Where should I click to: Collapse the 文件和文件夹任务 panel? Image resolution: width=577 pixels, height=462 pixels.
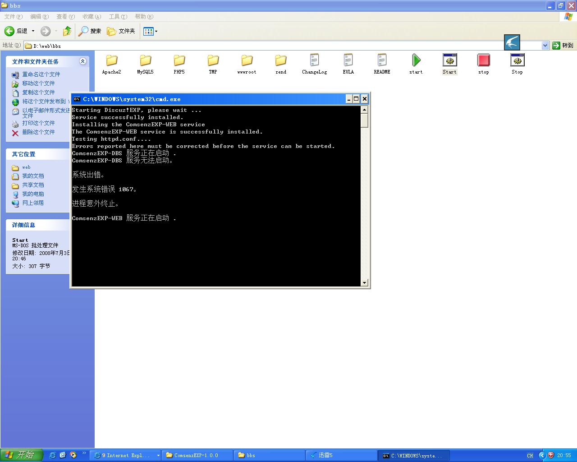[x=82, y=61]
